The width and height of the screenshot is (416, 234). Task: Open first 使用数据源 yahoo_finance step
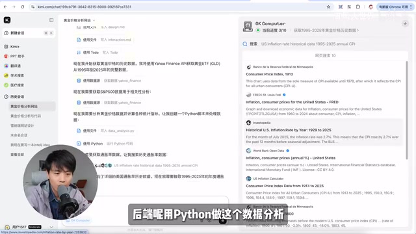click(109, 81)
